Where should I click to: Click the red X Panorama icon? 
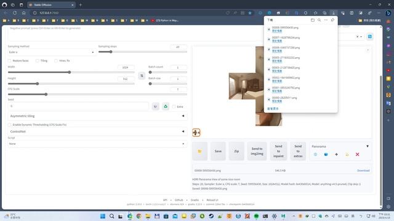click(x=357, y=154)
